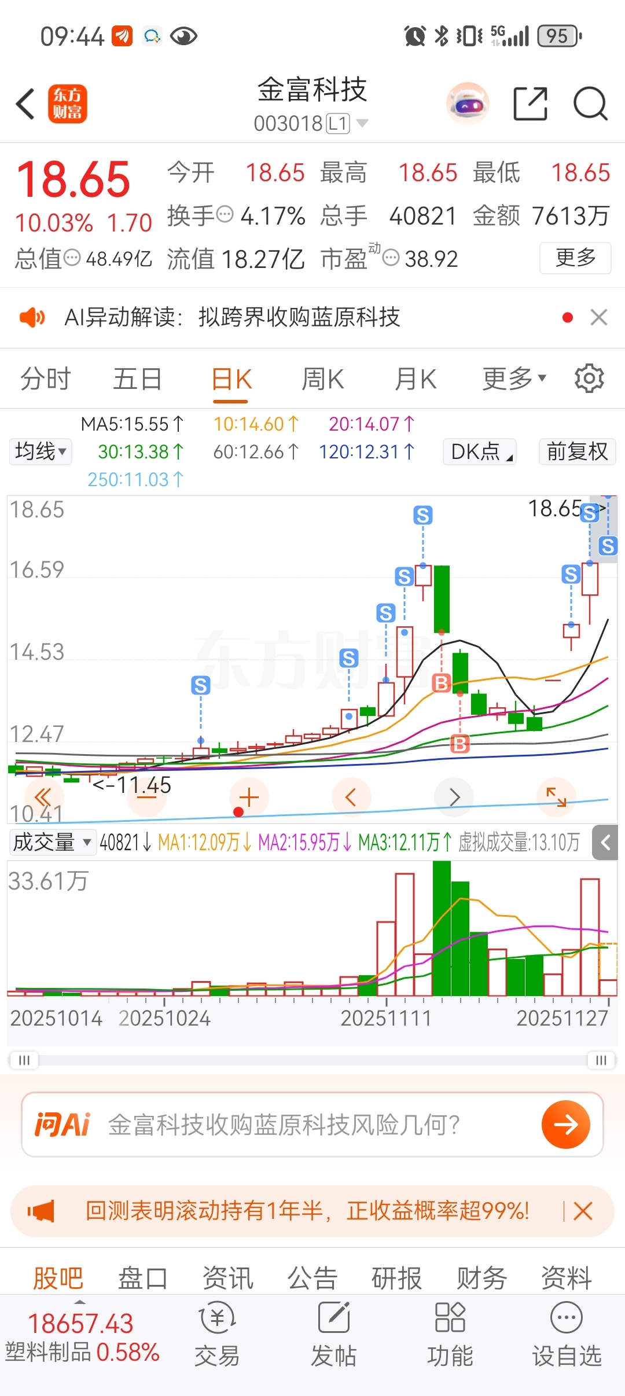Open the 东方财富 home logo
Viewport: 625px width, 1396px height.
coord(68,104)
